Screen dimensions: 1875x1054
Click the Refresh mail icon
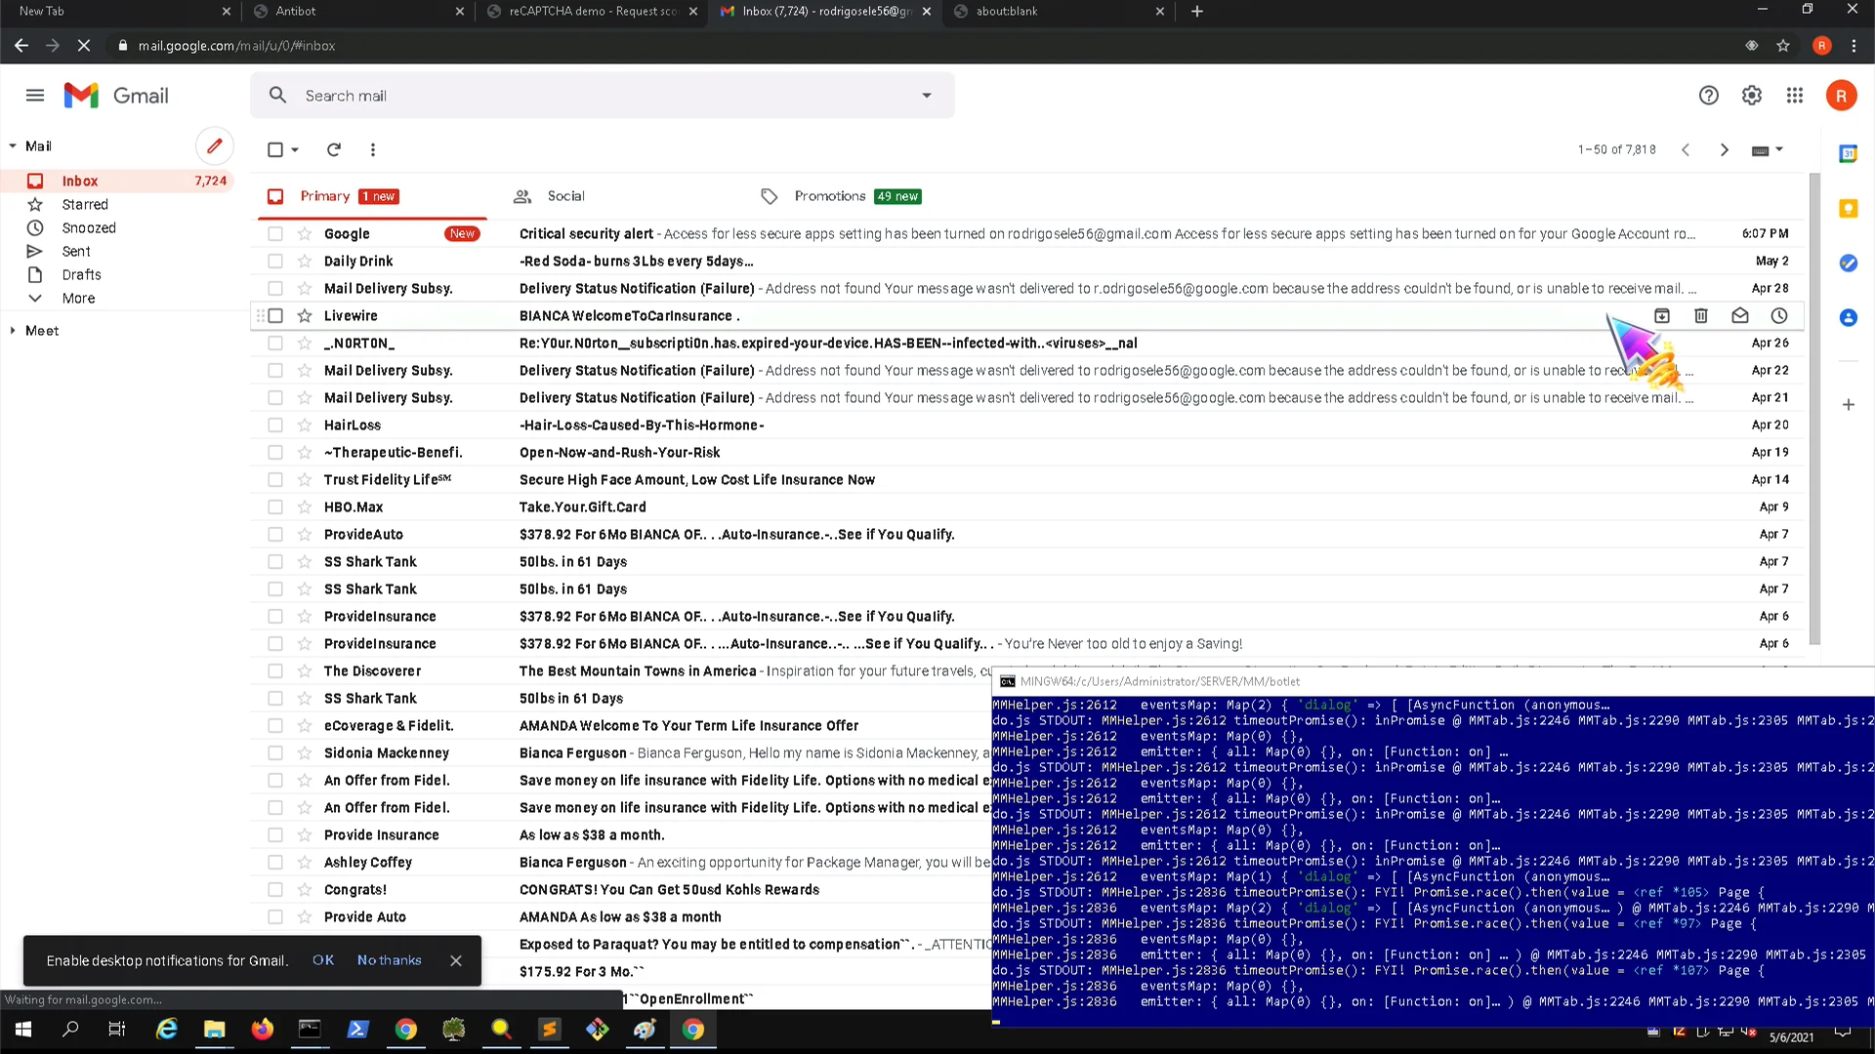[x=334, y=149]
